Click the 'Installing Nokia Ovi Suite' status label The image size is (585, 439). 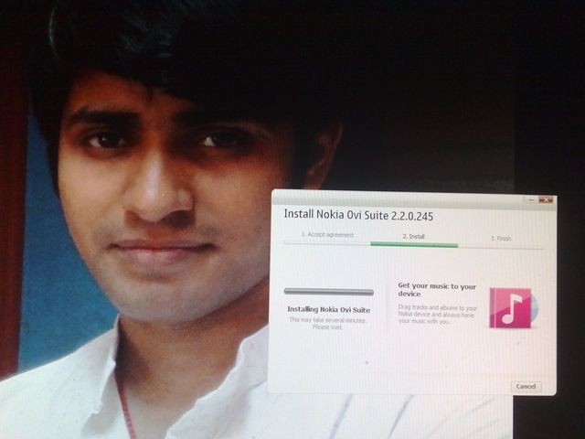tap(329, 309)
